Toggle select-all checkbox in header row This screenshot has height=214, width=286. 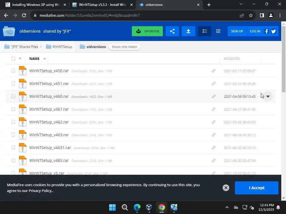click(x=13, y=59)
